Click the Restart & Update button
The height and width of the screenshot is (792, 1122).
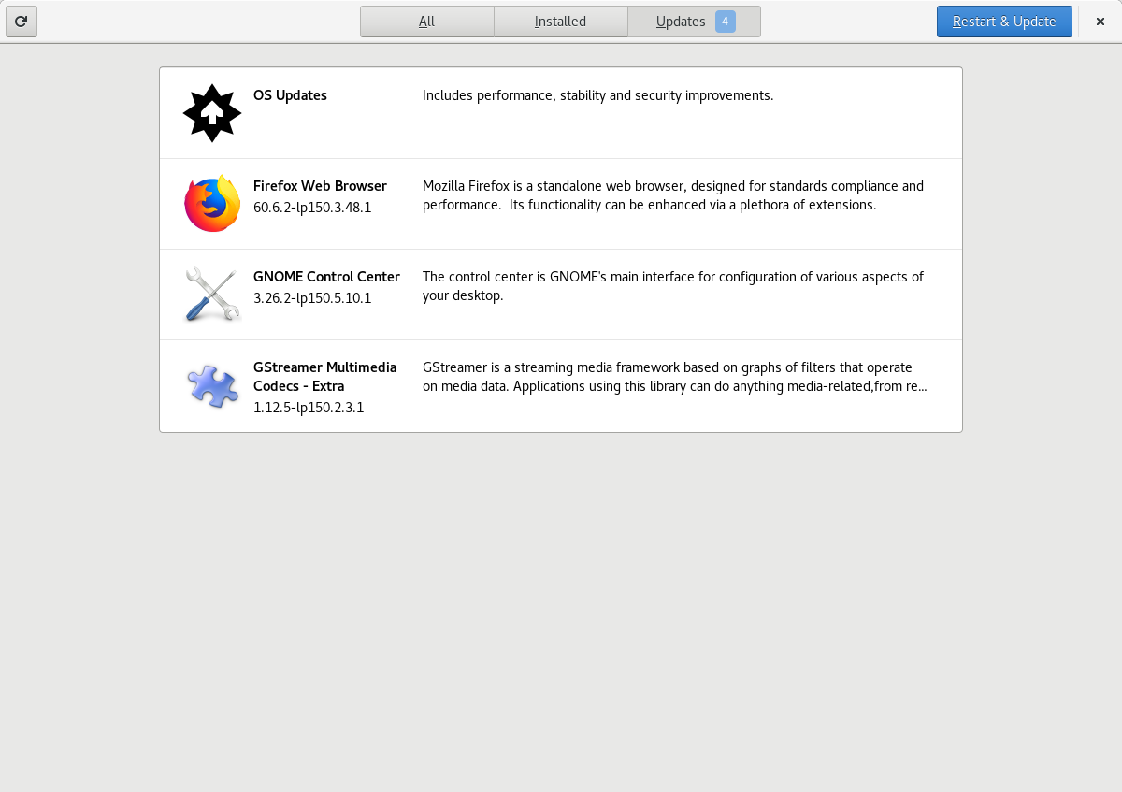1004,22
